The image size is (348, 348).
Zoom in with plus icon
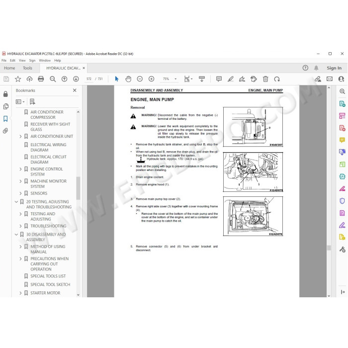(151, 79)
